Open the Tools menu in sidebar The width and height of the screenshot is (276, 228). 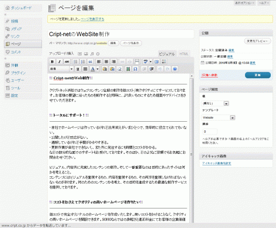(x=23, y=88)
